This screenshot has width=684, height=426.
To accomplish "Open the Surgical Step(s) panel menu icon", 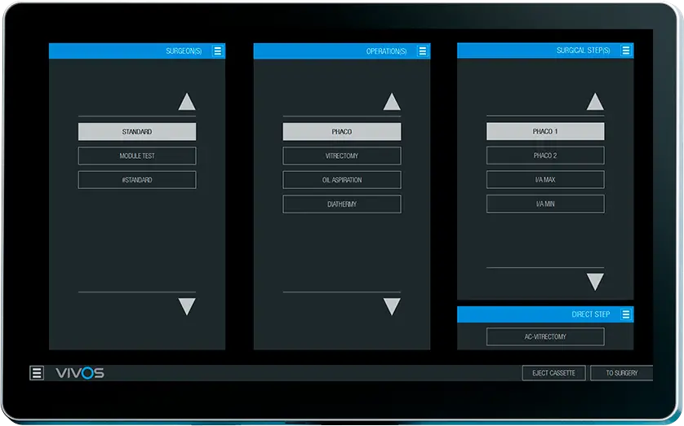I will [x=625, y=51].
